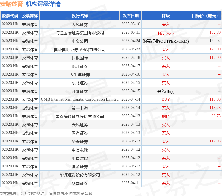Select the 申万宏源 cell

point(80,150)
